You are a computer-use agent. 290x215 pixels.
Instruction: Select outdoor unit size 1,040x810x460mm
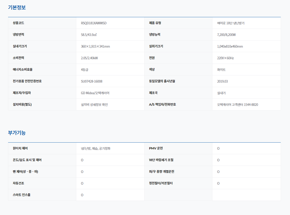[x=230, y=46]
